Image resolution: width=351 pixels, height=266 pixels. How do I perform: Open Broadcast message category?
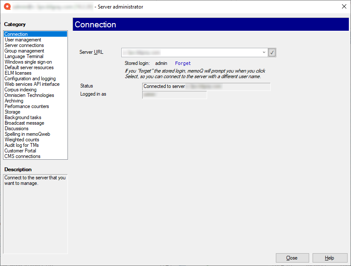click(x=35, y=123)
